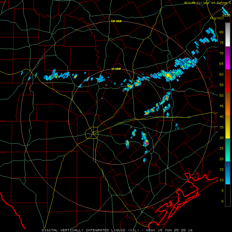Click the legend value 55
Image resolution: width=232 pixels, height=232 pixels.
tap(221, 85)
